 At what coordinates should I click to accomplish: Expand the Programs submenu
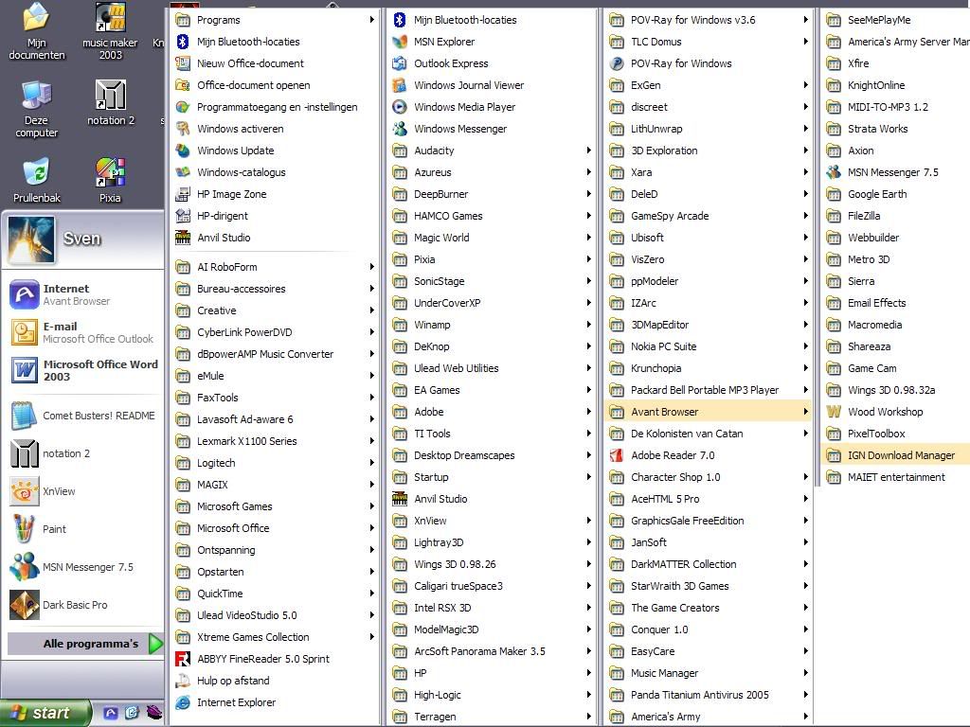(x=276, y=20)
